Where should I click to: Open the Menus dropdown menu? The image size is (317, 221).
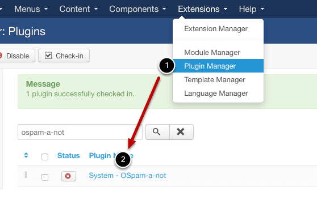point(31,9)
